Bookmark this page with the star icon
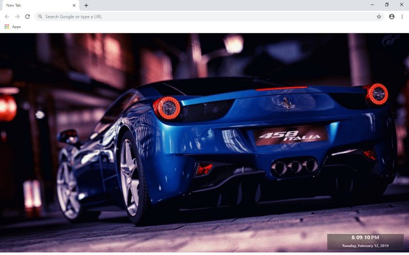 click(379, 17)
